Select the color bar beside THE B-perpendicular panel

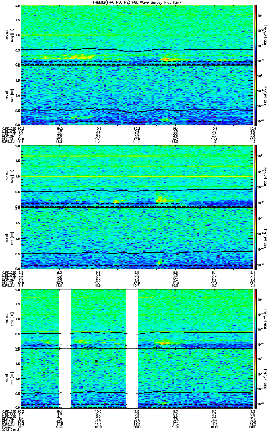click(256, 319)
